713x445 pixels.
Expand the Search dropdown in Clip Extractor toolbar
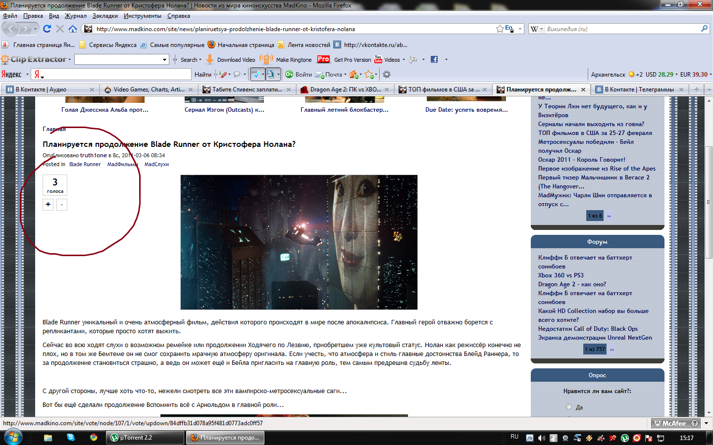(x=200, y=60)
